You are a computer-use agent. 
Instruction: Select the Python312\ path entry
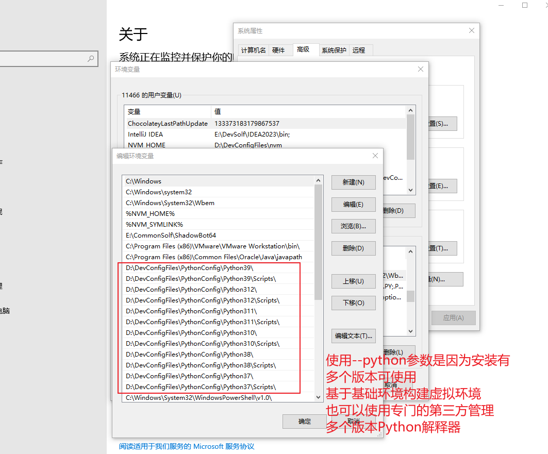tap(219, 290)
